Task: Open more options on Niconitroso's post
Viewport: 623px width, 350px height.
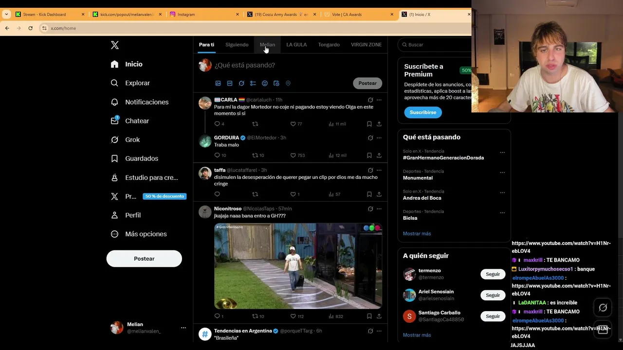Action: pyautogui.click(x=379, y=209)
